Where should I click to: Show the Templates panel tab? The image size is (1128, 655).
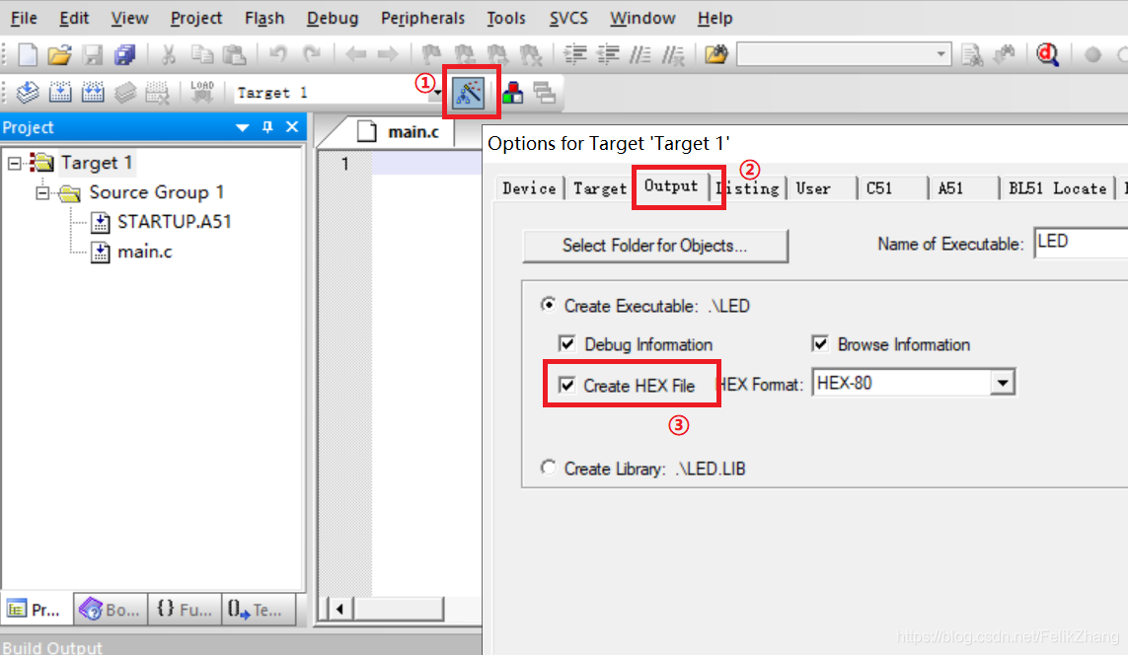click(x=257, y=610)
